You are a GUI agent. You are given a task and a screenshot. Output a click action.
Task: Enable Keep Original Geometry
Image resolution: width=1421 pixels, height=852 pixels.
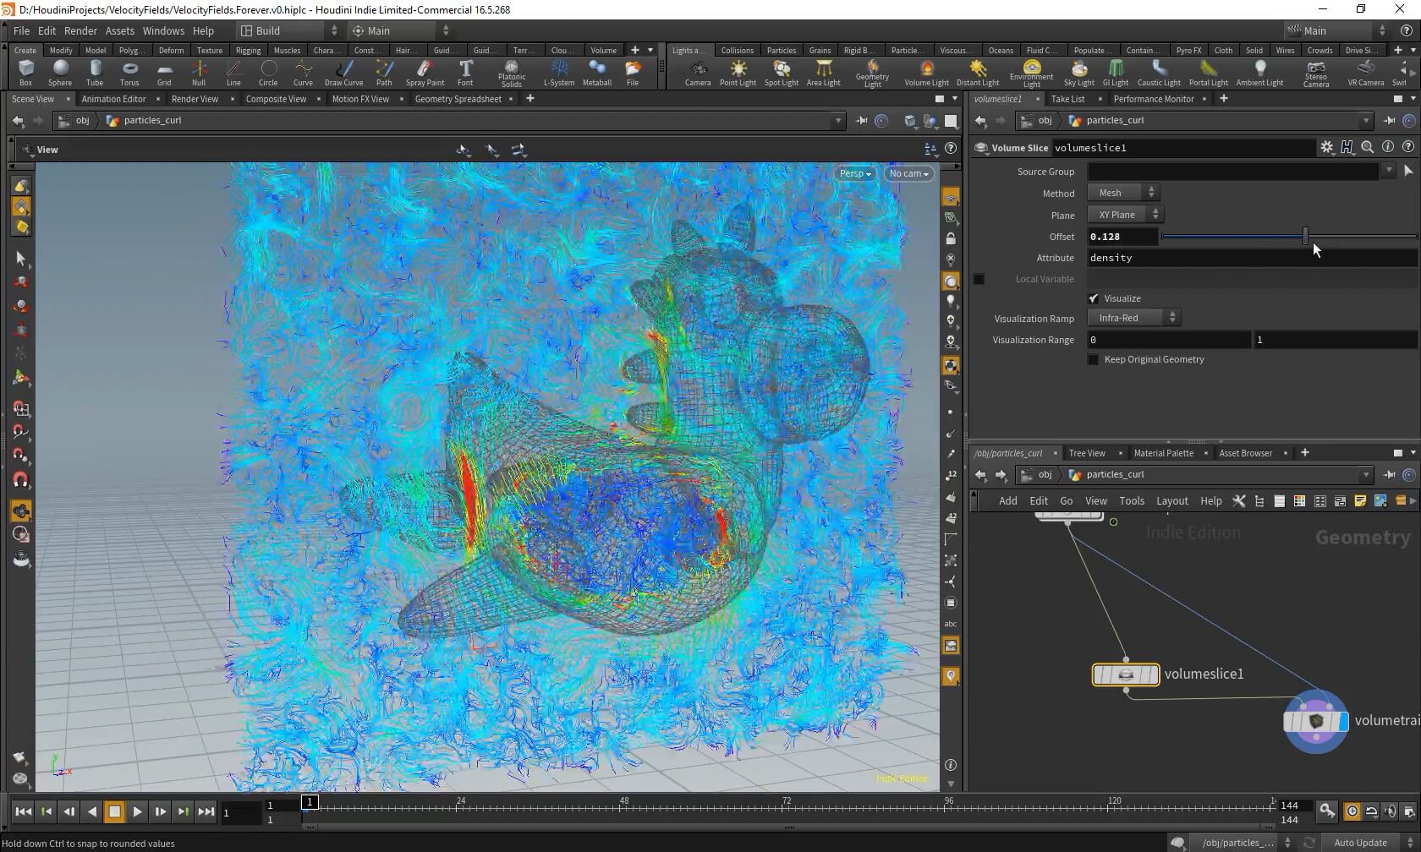coord(1094,360)
